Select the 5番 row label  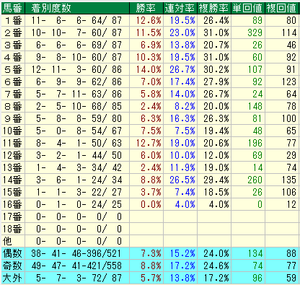[12, 69]
